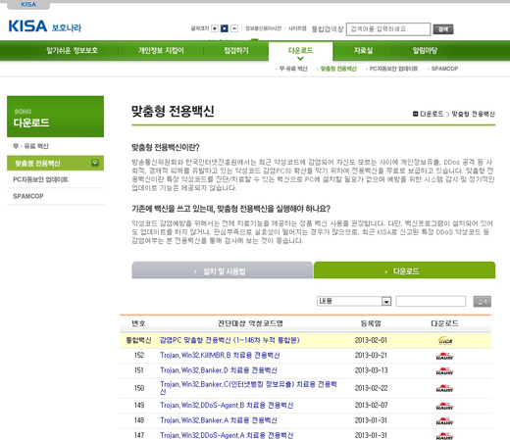Image resolution: width=510 pixels, height=440 pixels.
Task: Click the font size decrease minus icon
Action: [234, 28]
